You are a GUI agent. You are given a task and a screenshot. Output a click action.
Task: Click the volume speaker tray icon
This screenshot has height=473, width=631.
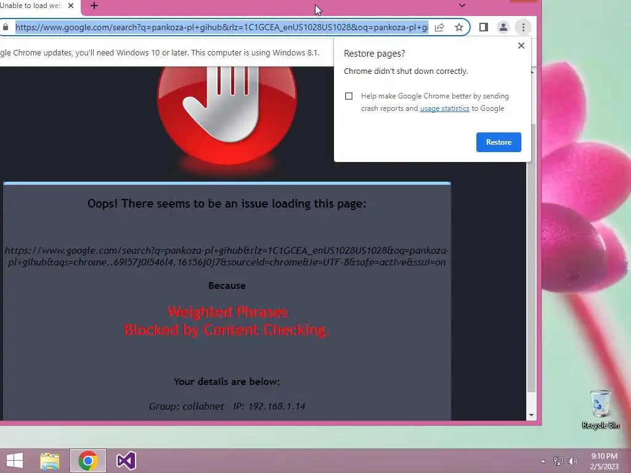(x=573, y=461)
